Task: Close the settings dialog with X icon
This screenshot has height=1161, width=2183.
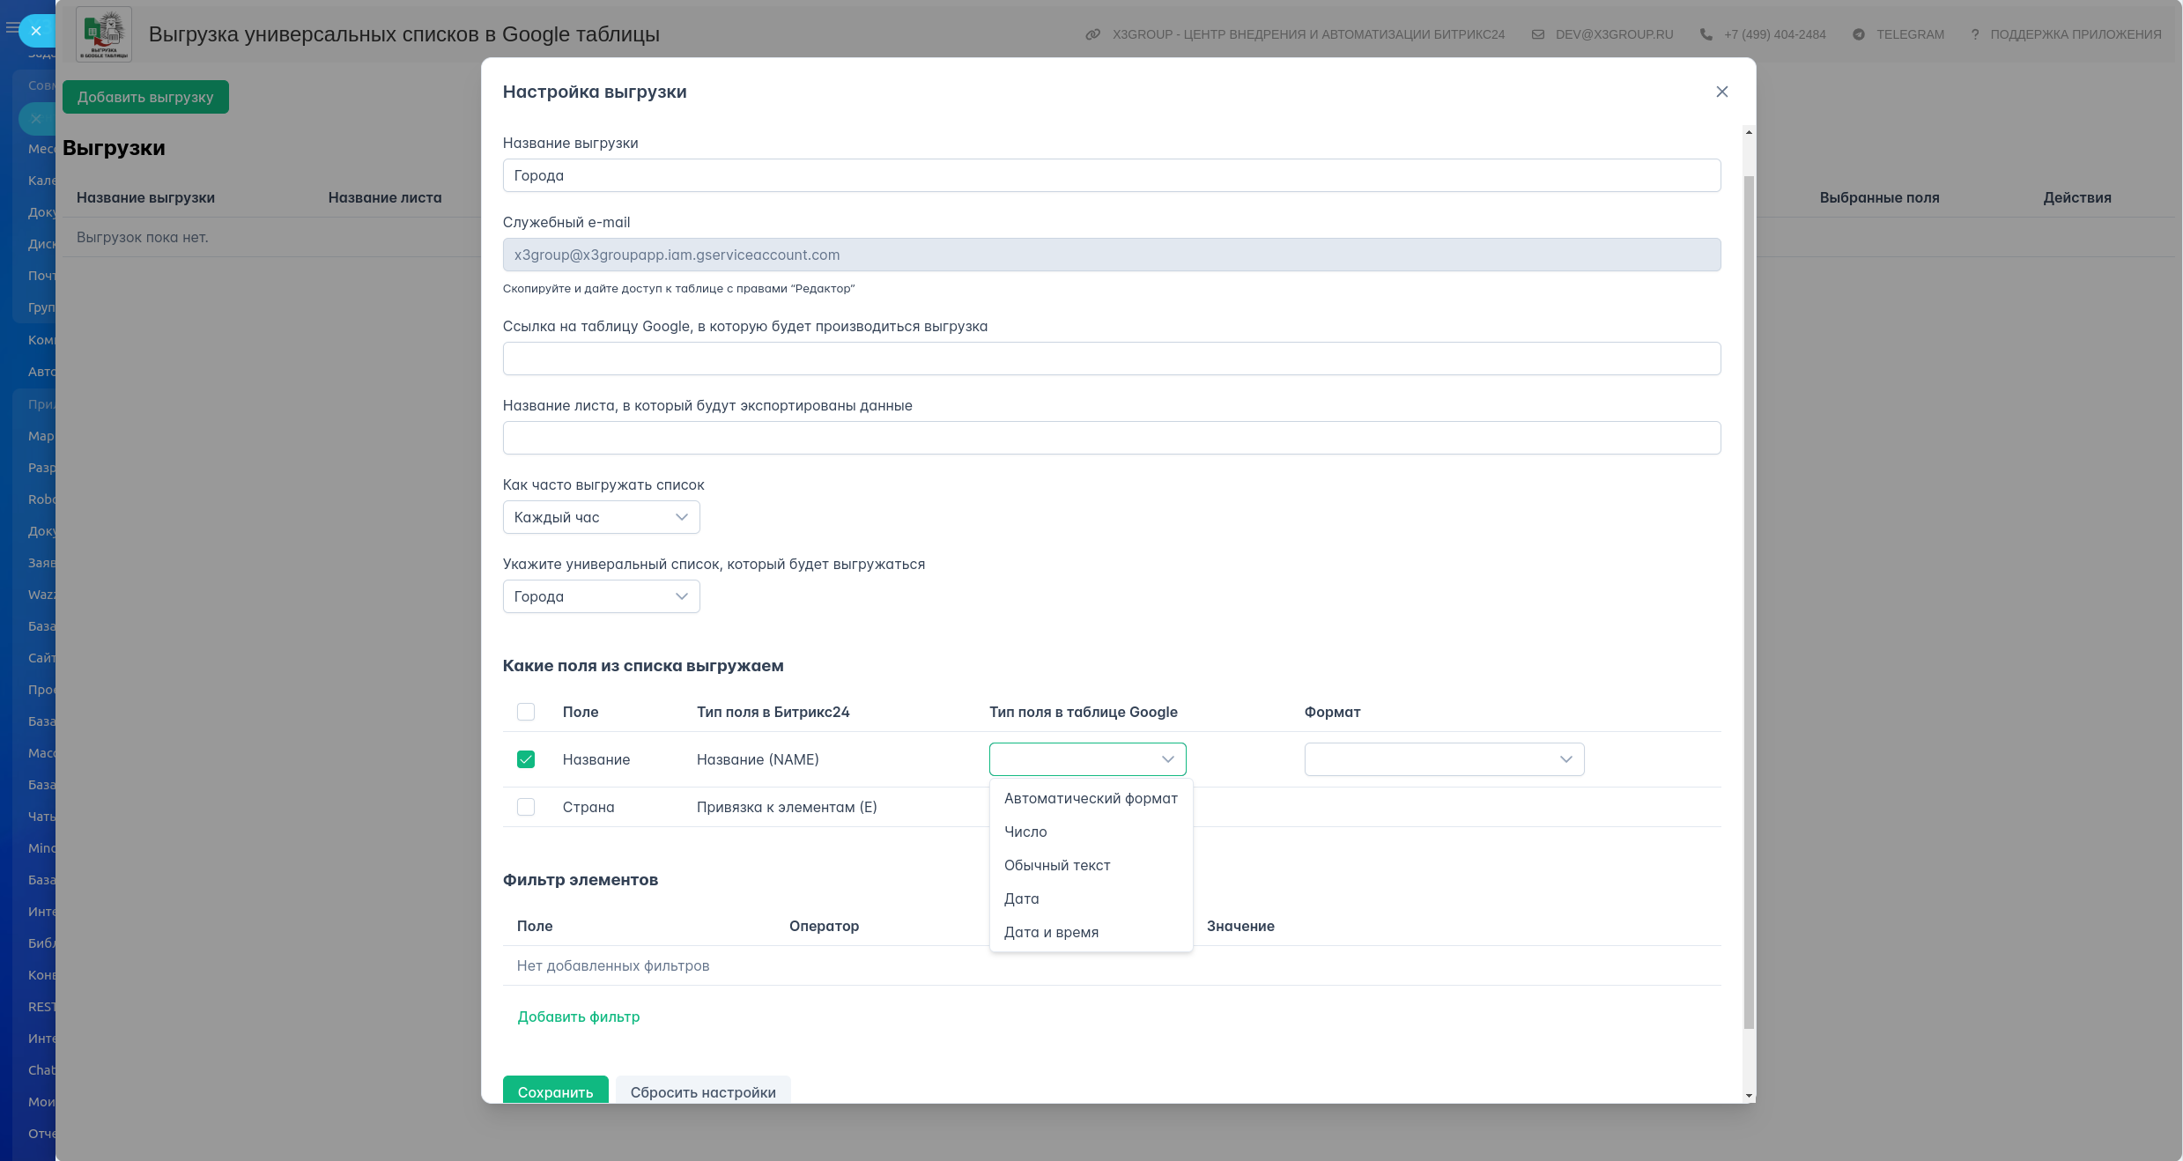Action: [x=1721, y=92]
